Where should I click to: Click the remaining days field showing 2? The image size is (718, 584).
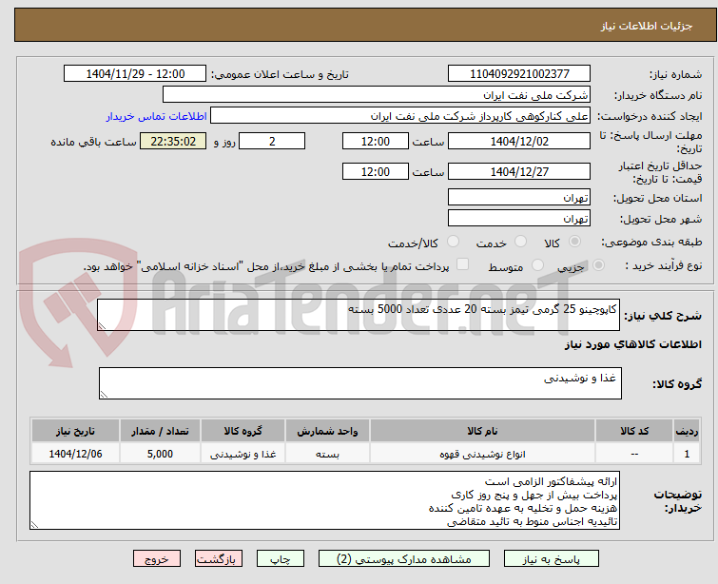[272, 141]
